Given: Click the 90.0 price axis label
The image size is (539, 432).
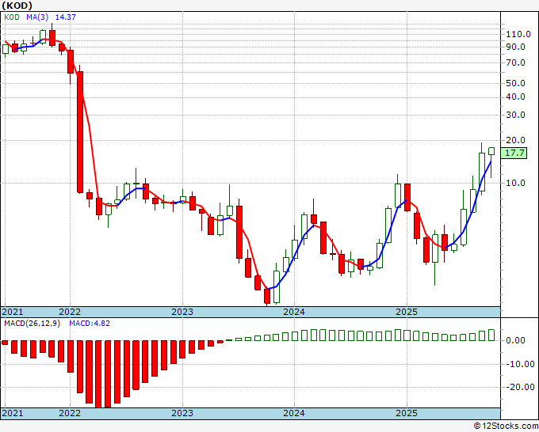Looking at the screenshot, I should coord(515,47).
